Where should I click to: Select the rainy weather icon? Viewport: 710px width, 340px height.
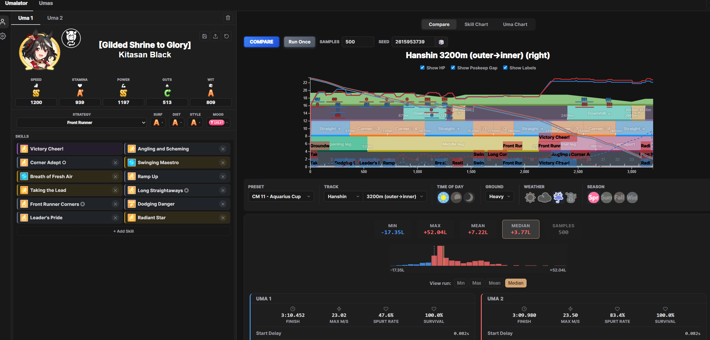click(x=558, y=197)
